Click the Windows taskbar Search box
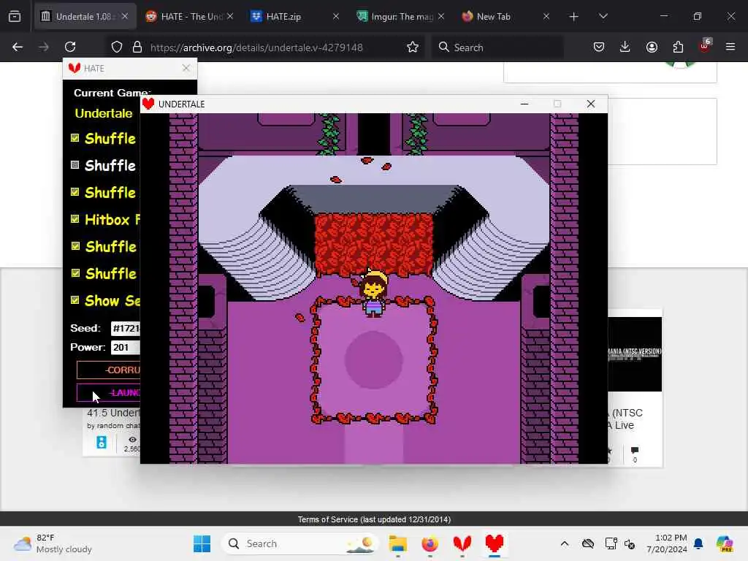Screen dimensions: 748x561 (299, 543)
